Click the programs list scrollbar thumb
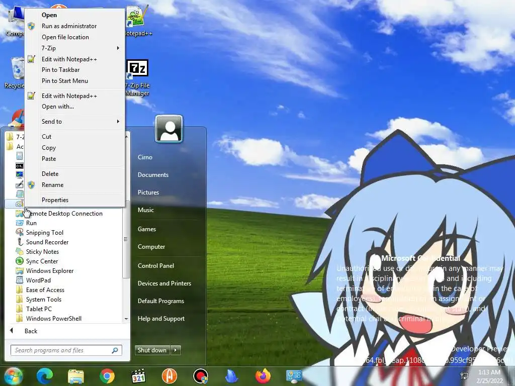The image size is (515, 386). (126, 240)
